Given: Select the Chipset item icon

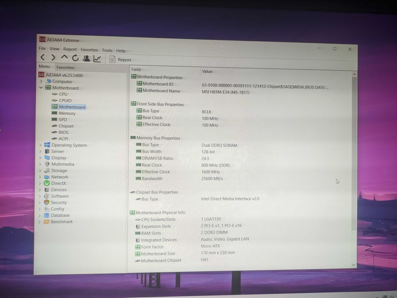Looking at the screenshot, I should [54, 126].
